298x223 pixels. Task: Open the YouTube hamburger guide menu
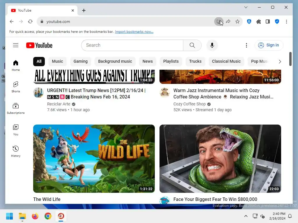pos(16,45)
